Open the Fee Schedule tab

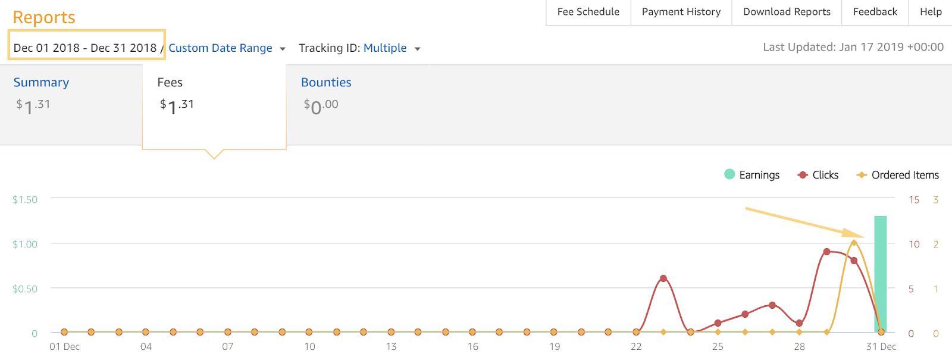tap(588, 12)
